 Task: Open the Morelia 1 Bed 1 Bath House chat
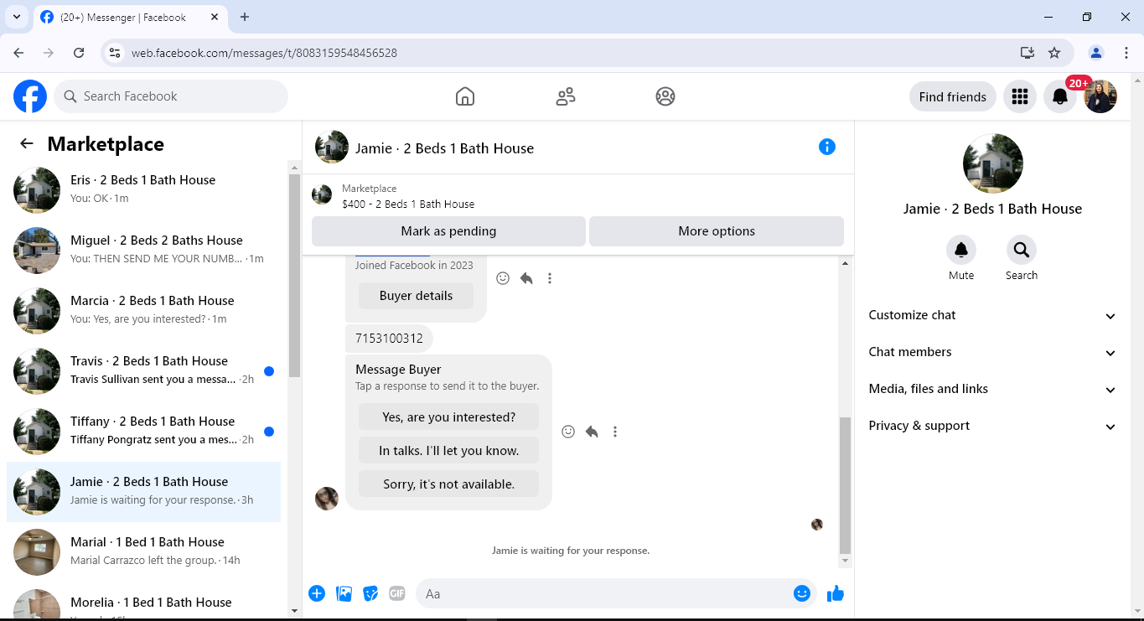[x=144, y=602]
